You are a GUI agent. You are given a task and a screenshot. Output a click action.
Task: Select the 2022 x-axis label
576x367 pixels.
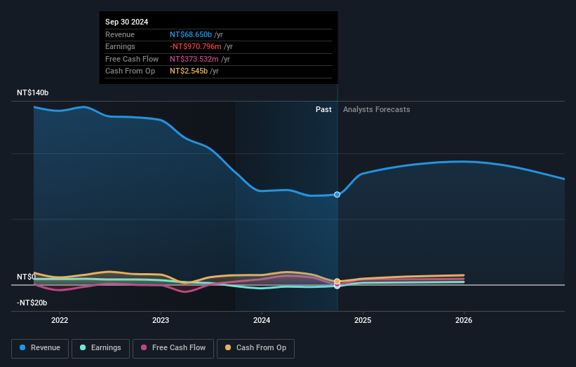[60, 320]
